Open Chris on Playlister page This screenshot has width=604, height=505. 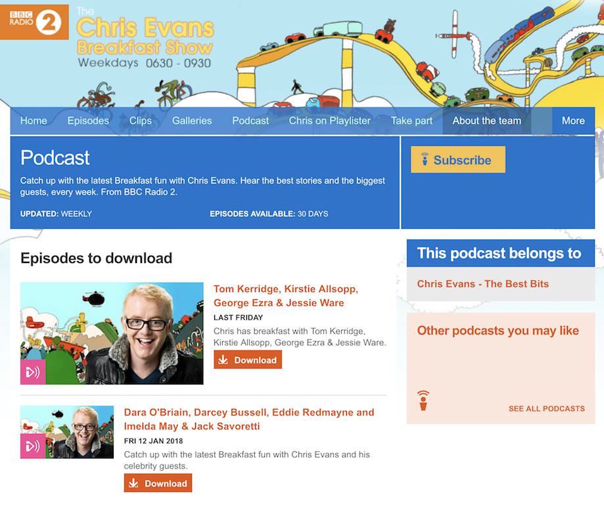point(330,120)
